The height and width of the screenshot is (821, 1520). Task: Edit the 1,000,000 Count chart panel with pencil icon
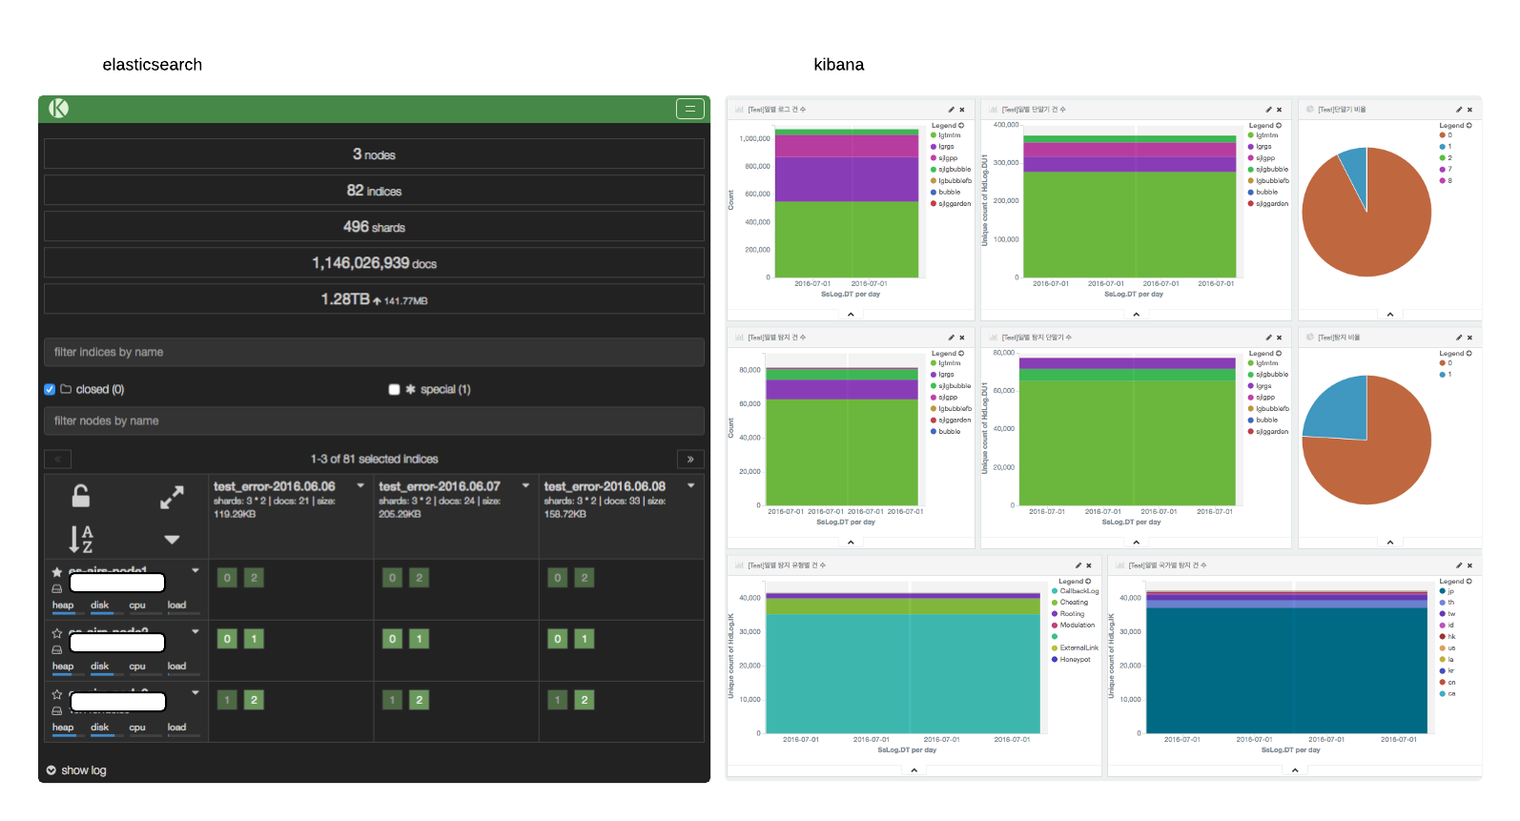coord(951,110)
